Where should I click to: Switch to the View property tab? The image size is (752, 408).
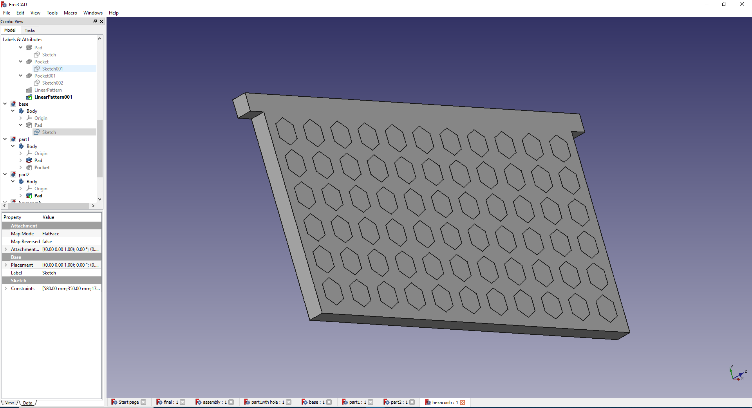(9, 403)
